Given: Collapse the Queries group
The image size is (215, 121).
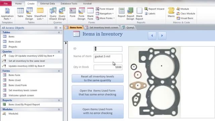Looking at the screenshot, I should 59,51.
